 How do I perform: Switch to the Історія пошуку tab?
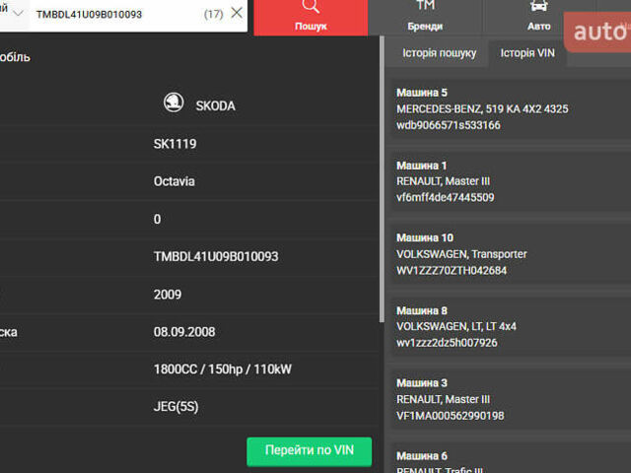[x=440, y=53]
